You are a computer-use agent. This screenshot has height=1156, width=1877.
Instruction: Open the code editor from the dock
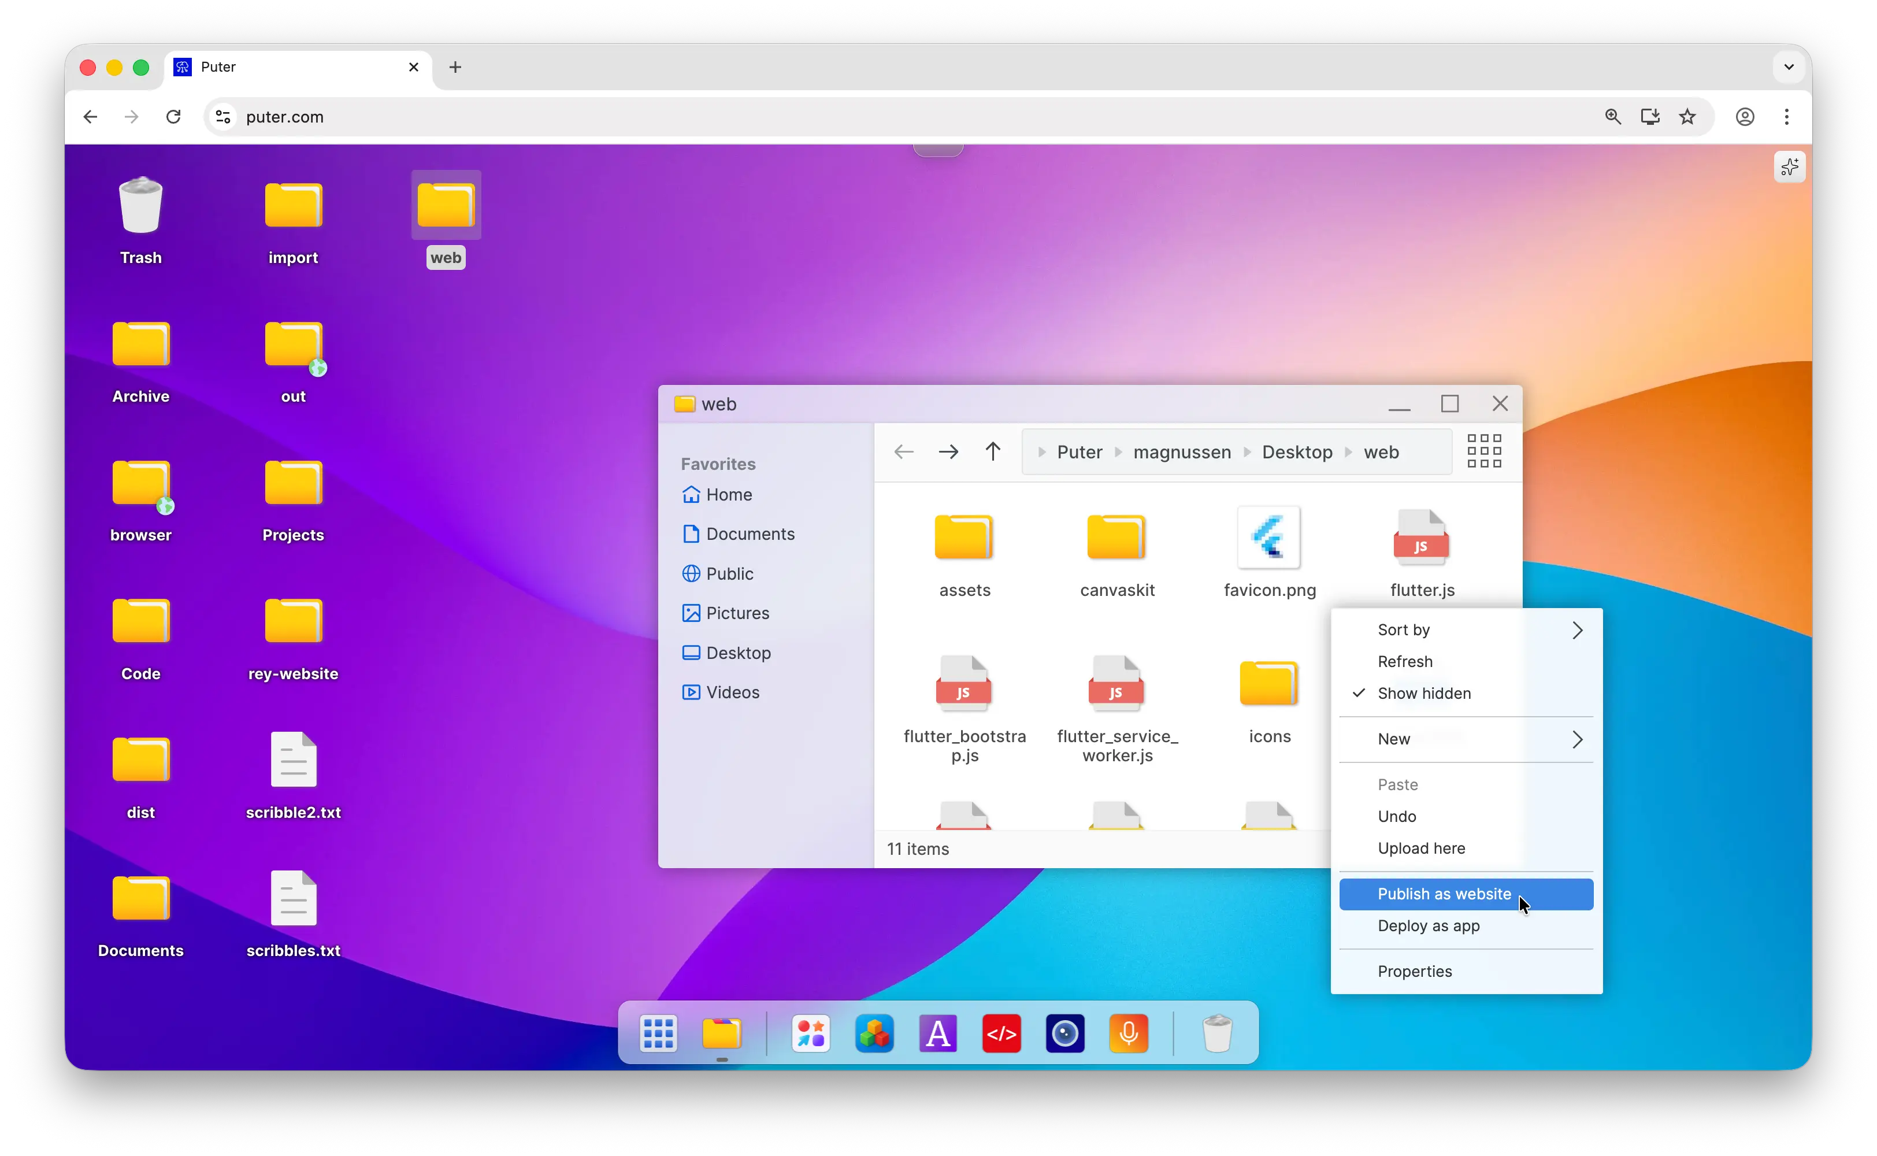(x=1001, y=1033)
